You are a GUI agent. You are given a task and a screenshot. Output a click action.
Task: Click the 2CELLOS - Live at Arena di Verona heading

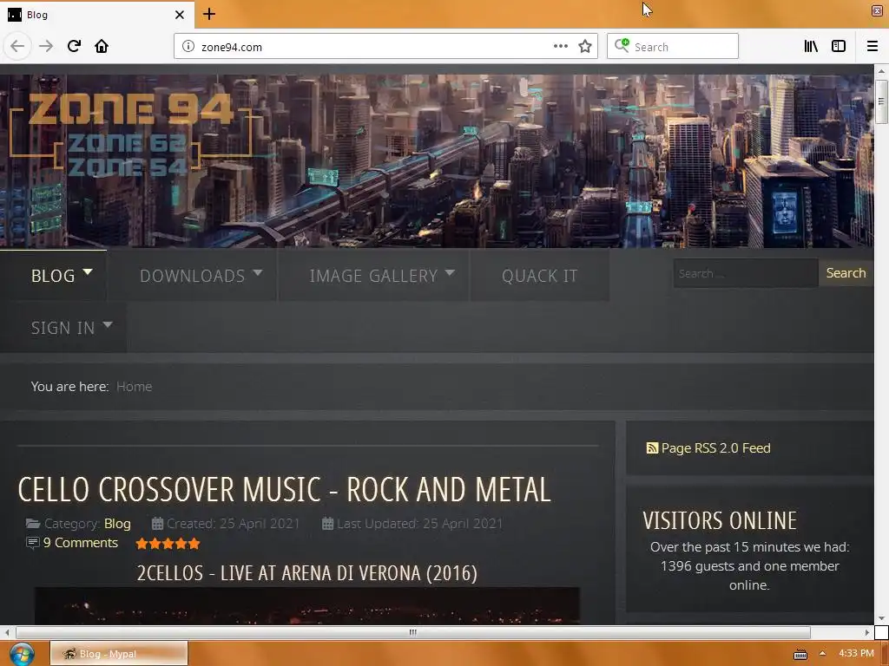tap(306, 573)
